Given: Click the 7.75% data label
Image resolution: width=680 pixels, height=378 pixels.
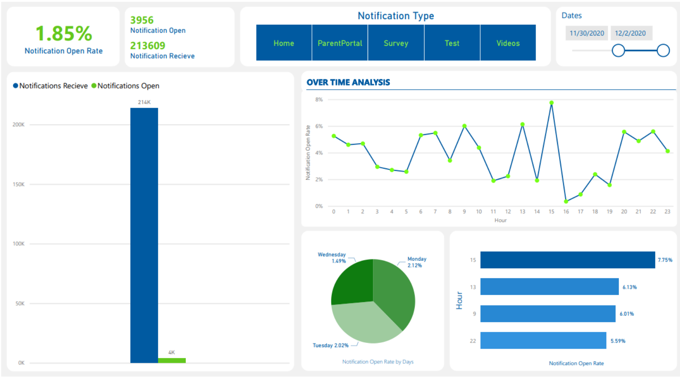Looking at the screenshot, I should click(x=665, y=260).
